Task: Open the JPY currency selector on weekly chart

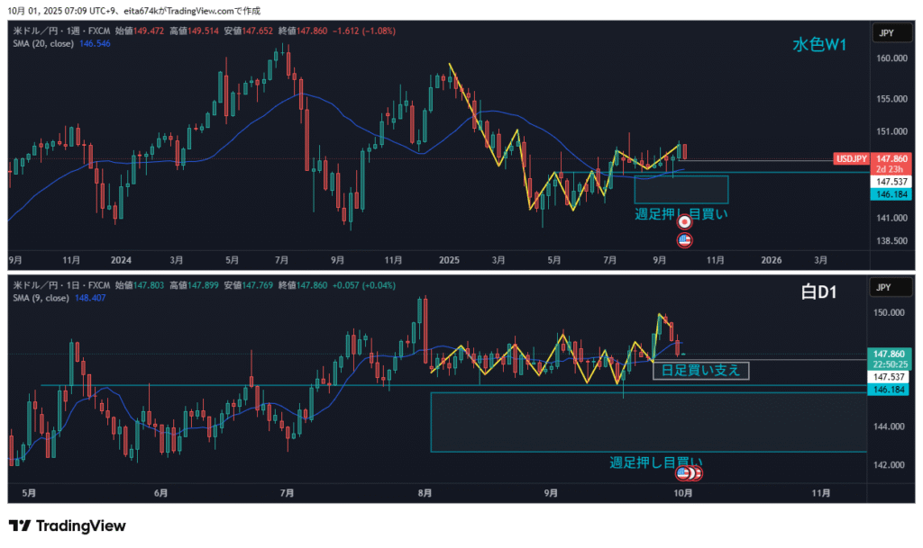Action: (x=885, y=33)
